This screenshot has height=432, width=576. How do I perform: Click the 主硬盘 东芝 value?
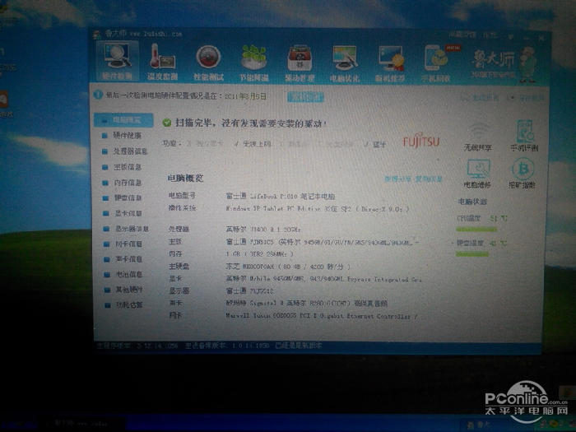point(288,267)
